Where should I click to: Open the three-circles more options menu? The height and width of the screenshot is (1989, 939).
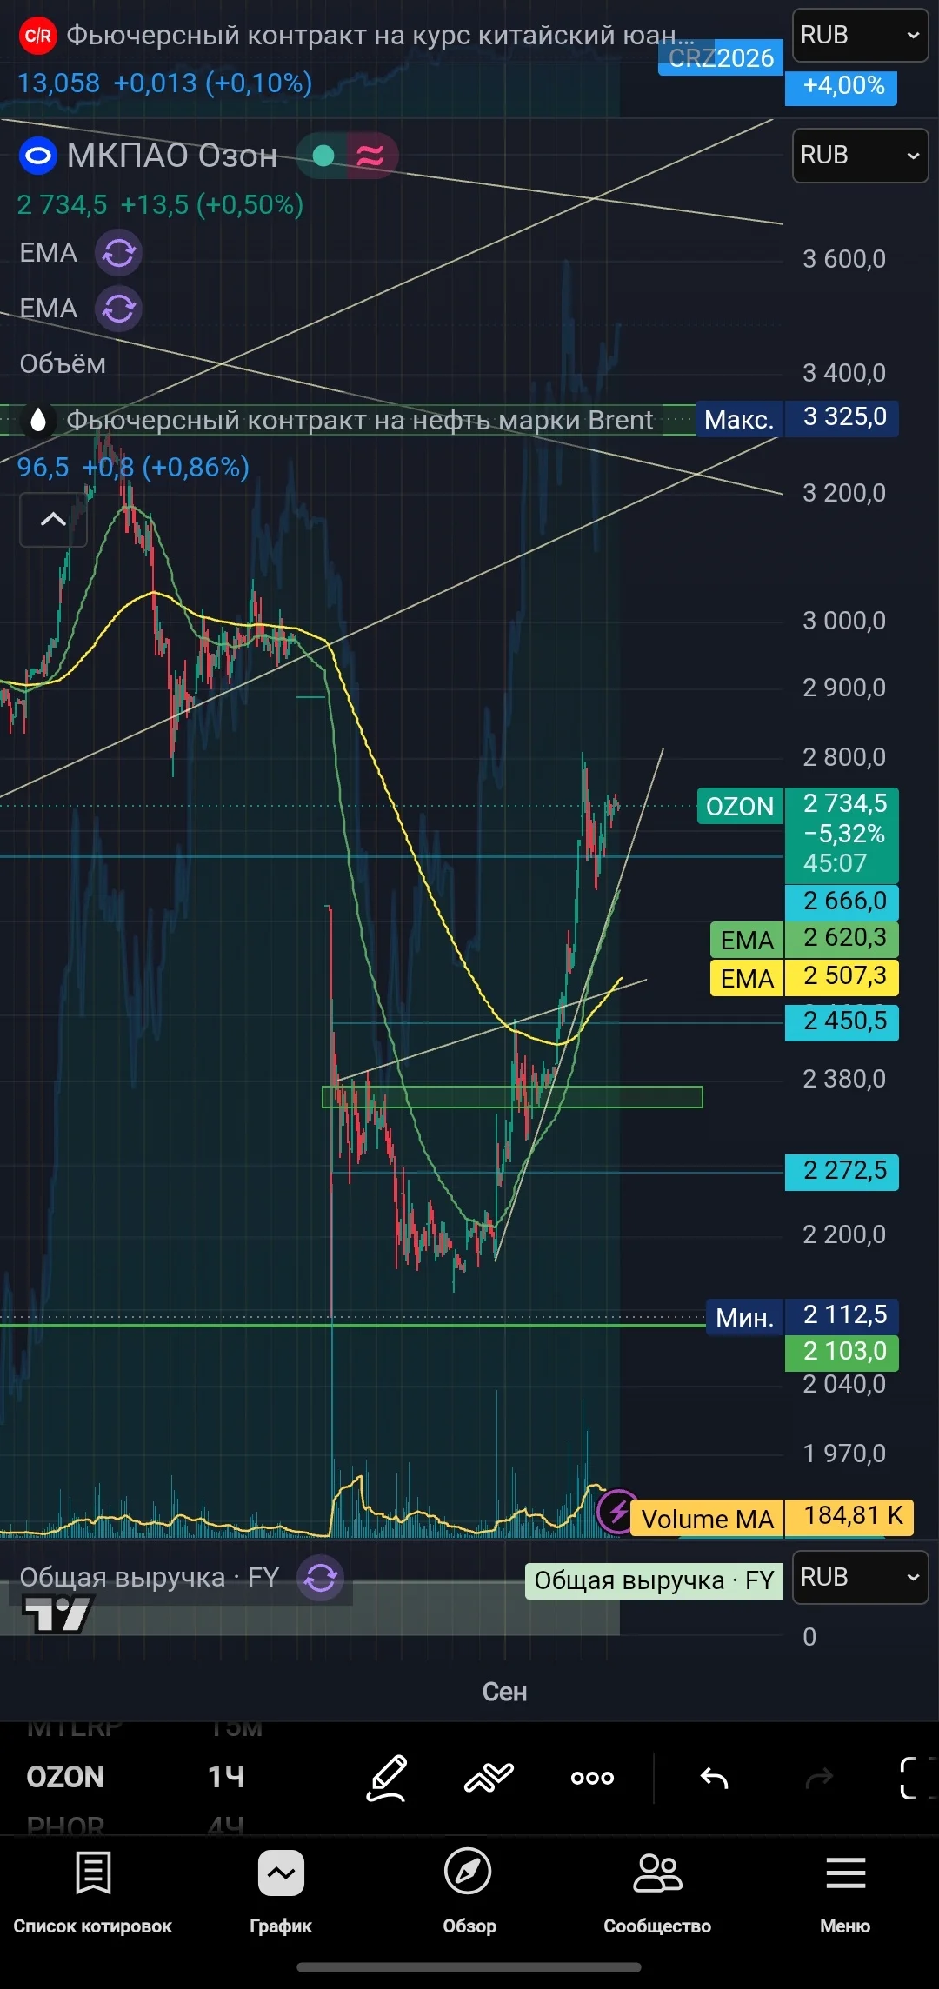click(x=592, y=1779)
